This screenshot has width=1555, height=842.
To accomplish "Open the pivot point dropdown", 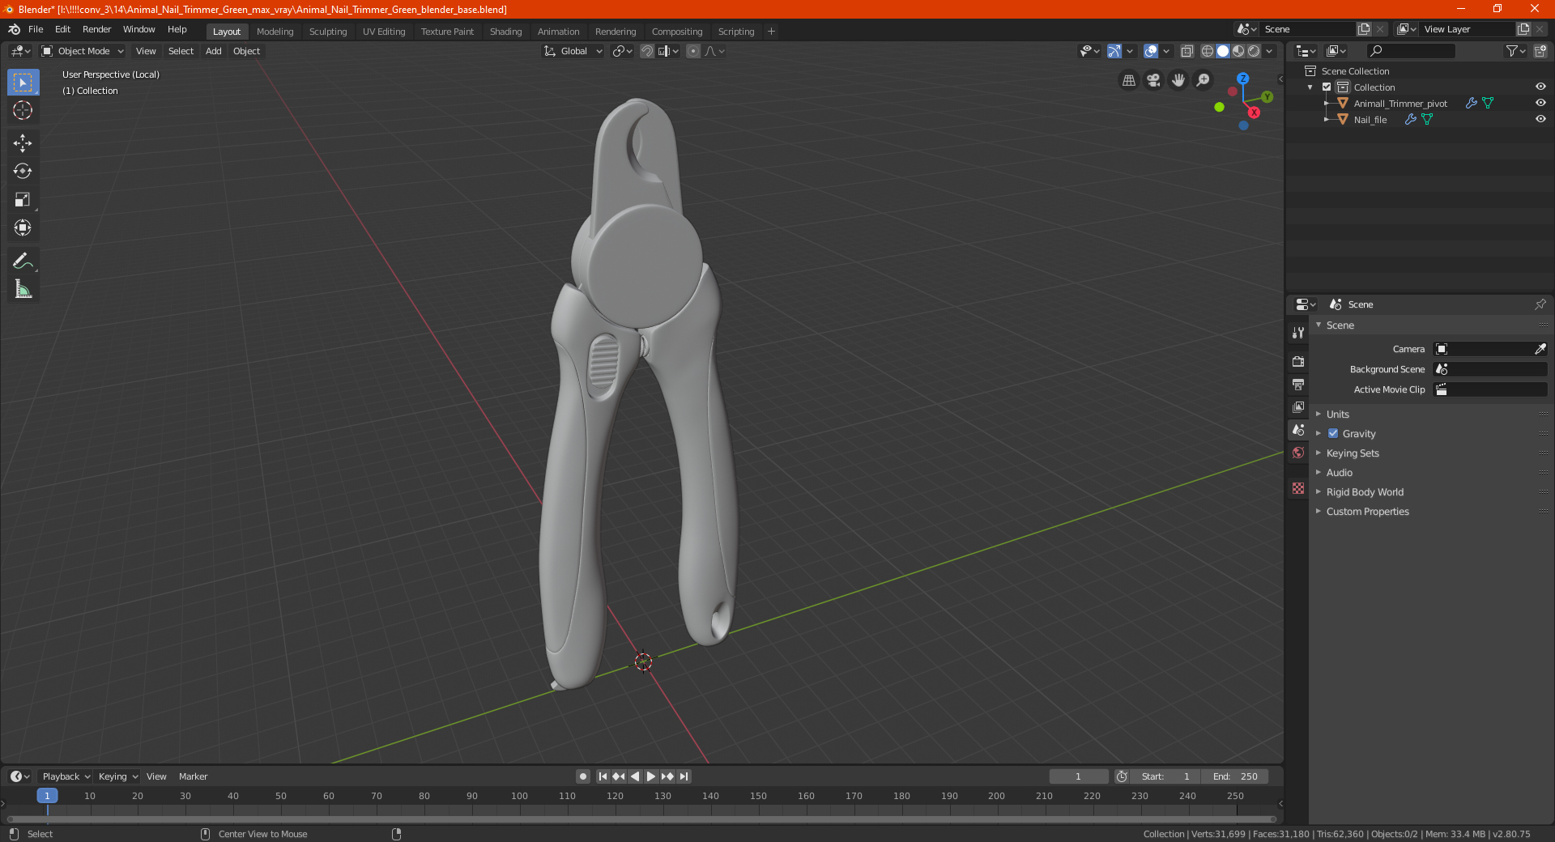I will 622,51.
